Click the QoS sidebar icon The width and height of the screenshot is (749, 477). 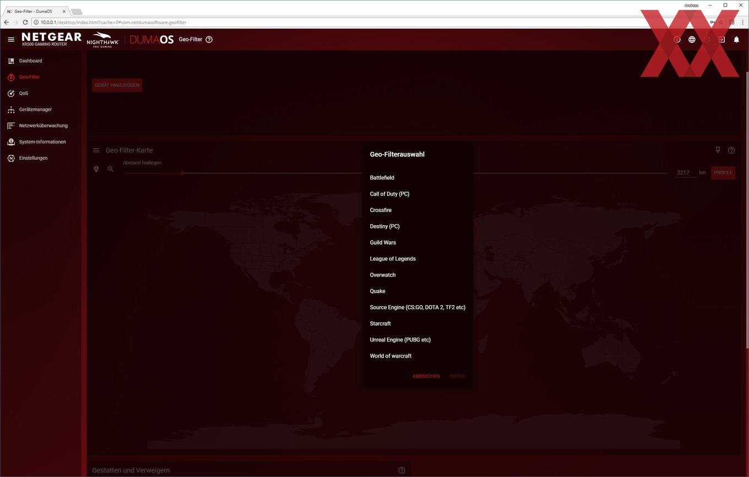click(x=11, y=94)
